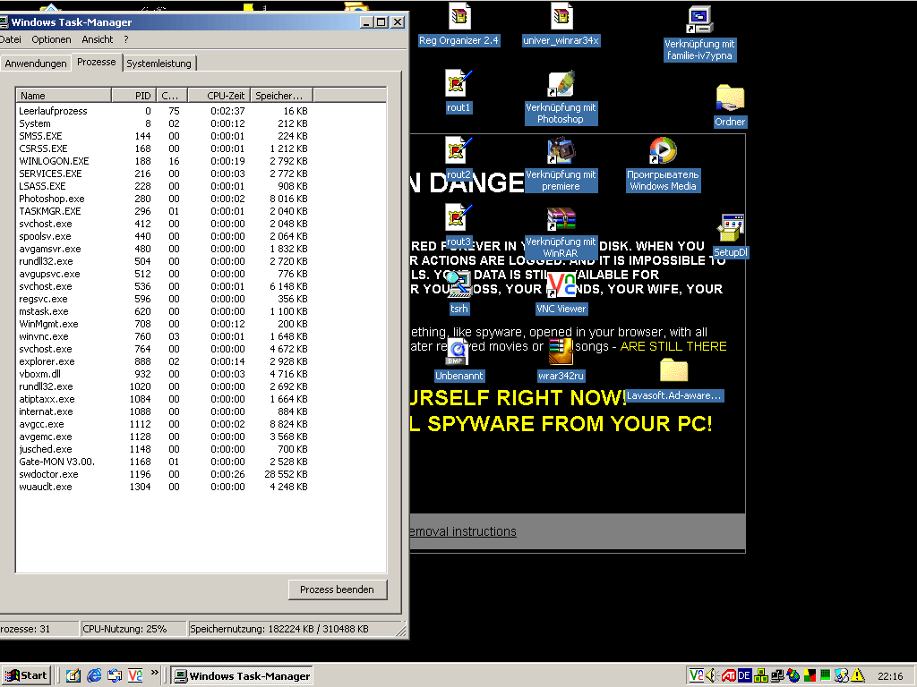The height and width of the screenshot is (687, 917).
Task: Click the Windows Task-Manager taskbar button
Action: pyautogui.click(x=242, y=675)
